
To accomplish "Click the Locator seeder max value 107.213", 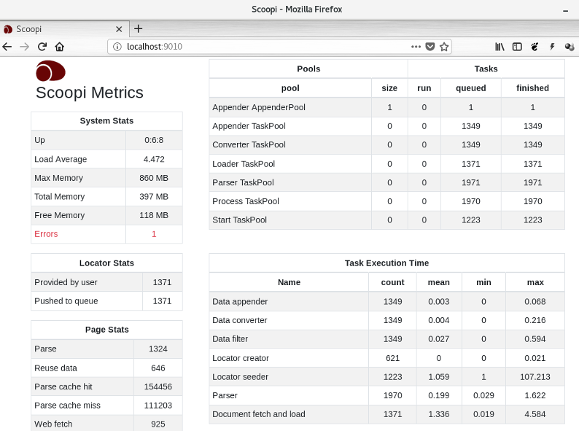I will tap(535, 377).
